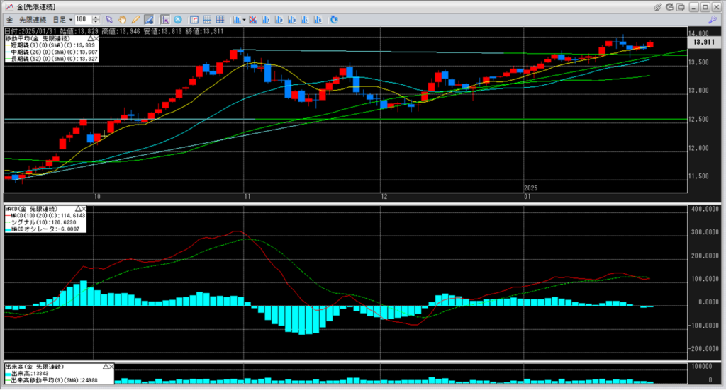Collapse the MACD legend using the triangle
The height and width of the screenshot is (390, 726).
[77, 210]
